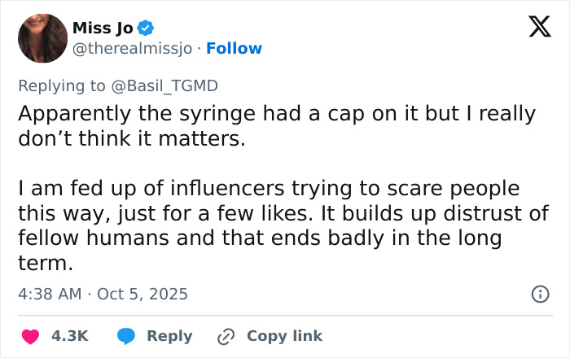Click the Oct 5, 2025 date
Viewport: 570px width, 358px height.
142,294
